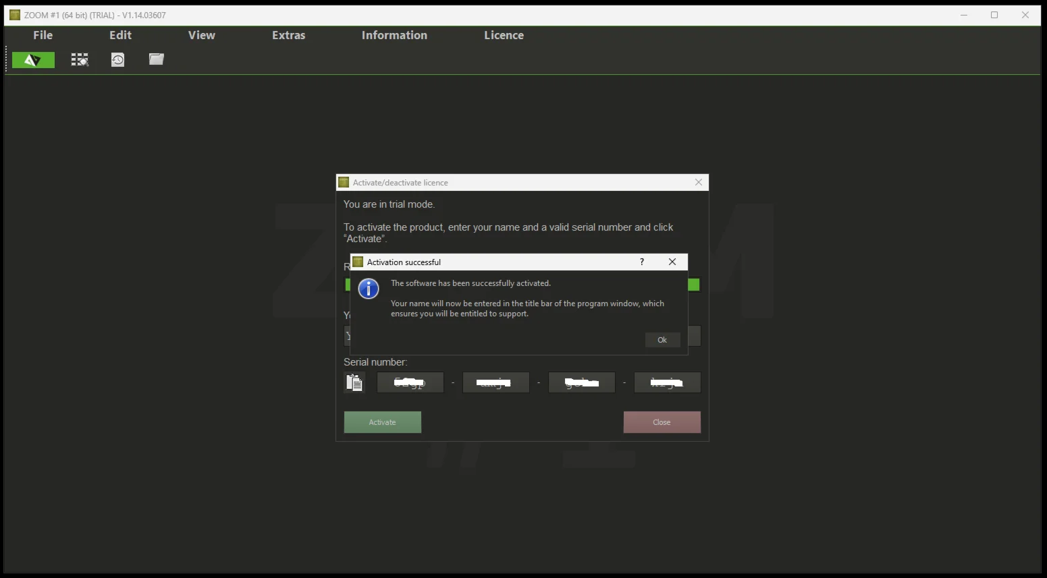Open the Information menu
The width and height of the screenshot is (1047, 578).
coord(394,35)
